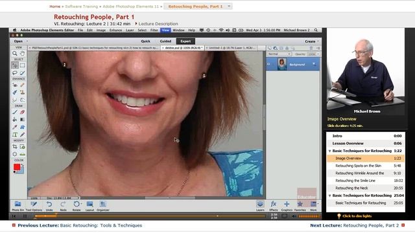Screen dimensions: 415x233
Task: Open the Open file dropdown
Action: 20,41
